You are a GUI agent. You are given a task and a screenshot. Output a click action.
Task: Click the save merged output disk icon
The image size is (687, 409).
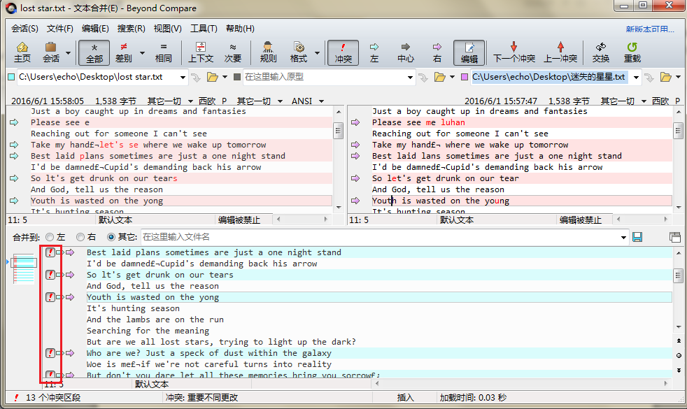pos(637,237)
